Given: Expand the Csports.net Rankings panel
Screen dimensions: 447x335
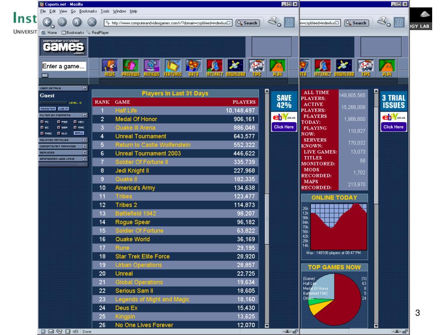Looking at the screenshot, I should tap(85, 147).
